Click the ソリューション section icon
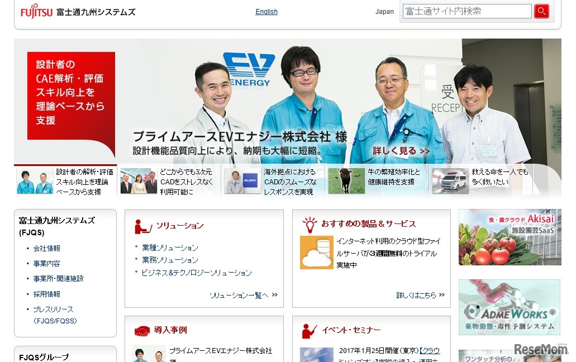 click(143, 226)
